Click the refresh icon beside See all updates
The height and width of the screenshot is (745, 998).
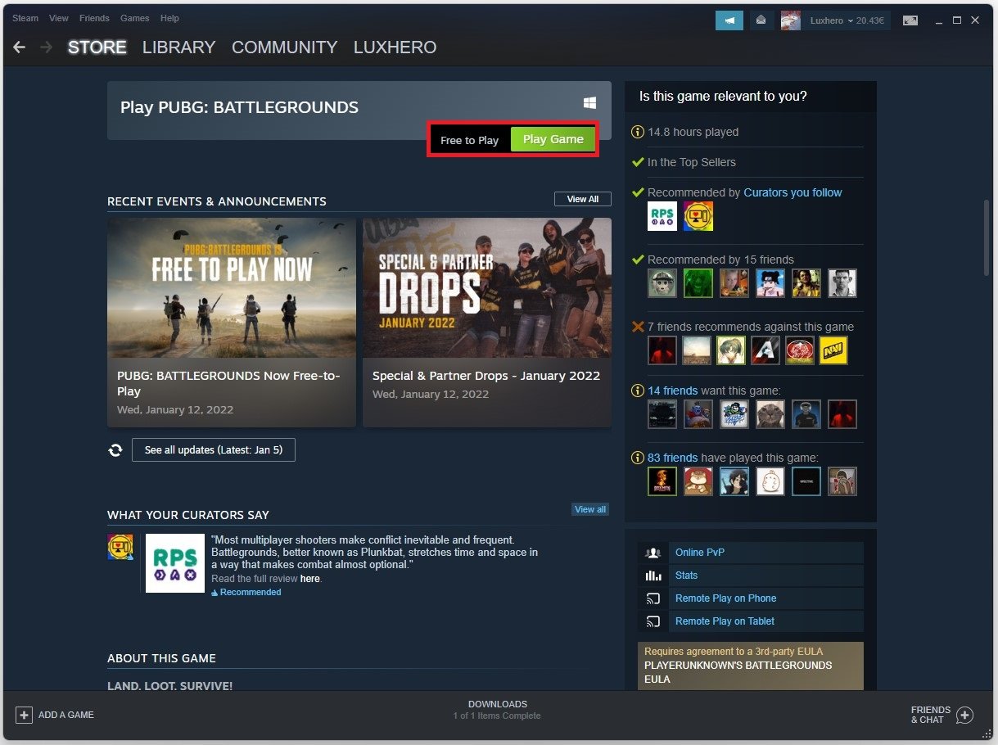tap(115, 450)
